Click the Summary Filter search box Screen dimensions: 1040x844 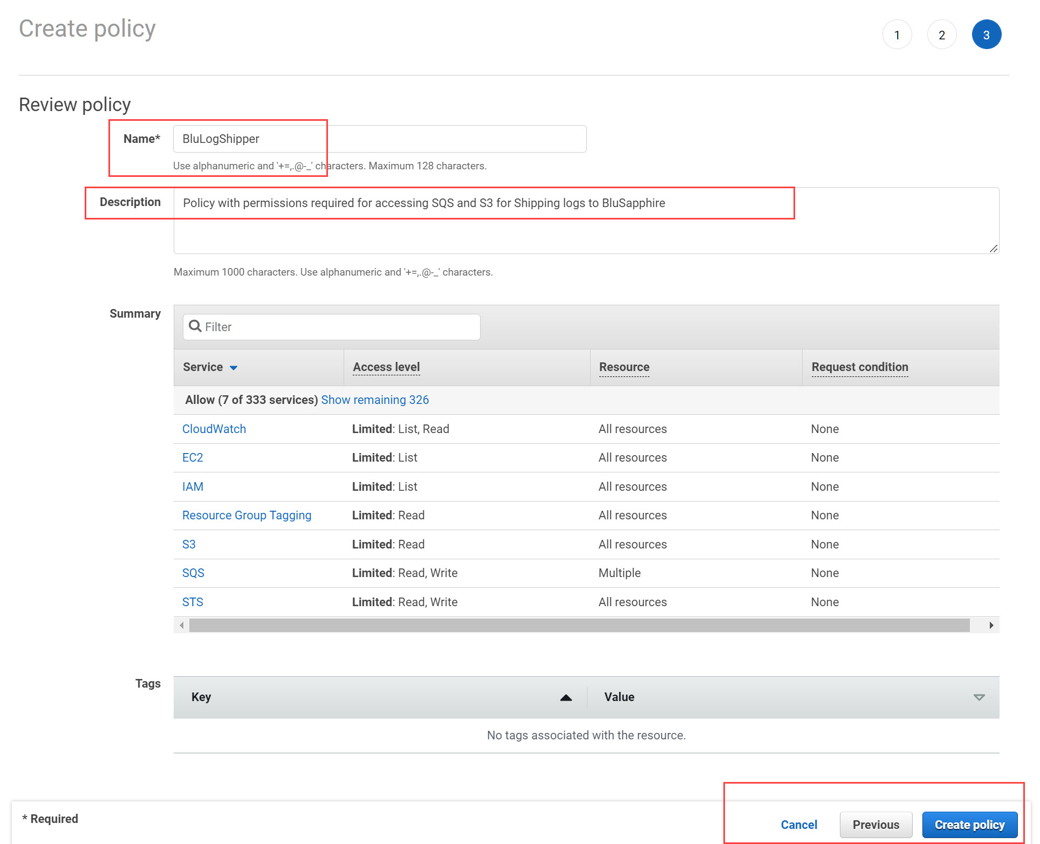[332, 327]
